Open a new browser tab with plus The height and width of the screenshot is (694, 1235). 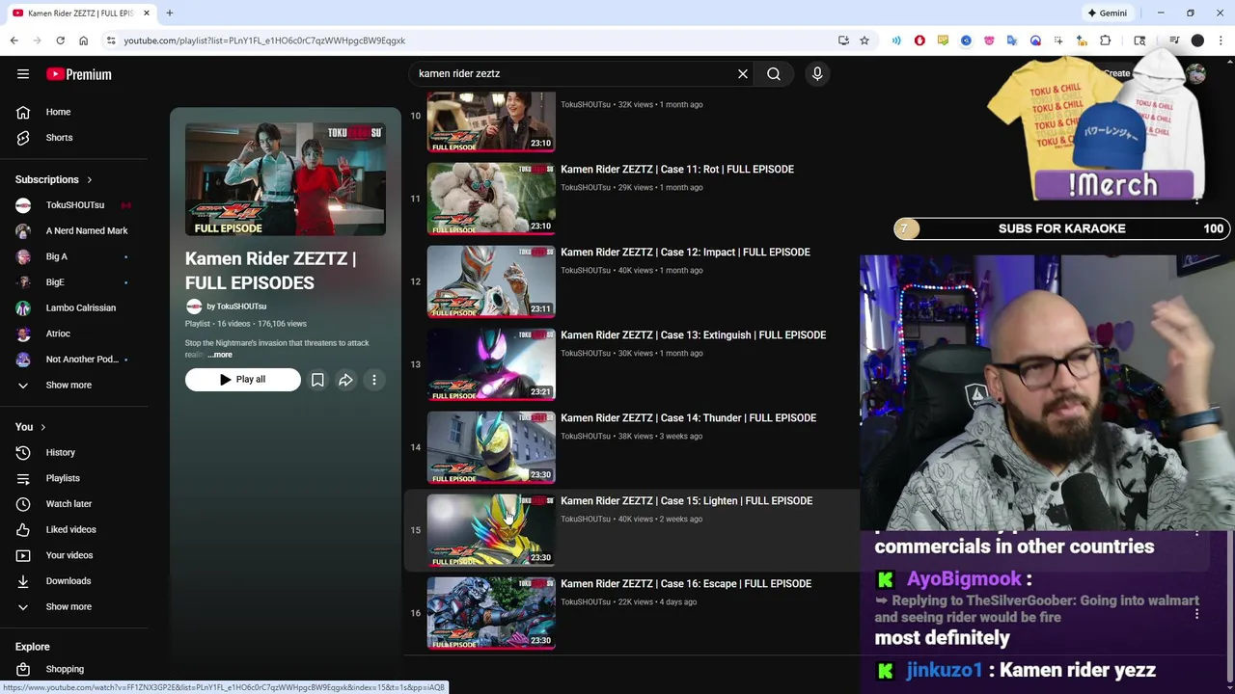[x=169, y=13]
